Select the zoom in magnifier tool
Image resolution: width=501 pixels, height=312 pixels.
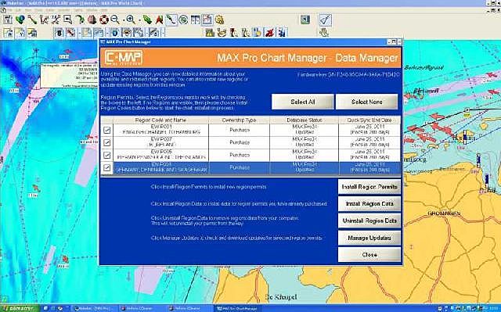point(131,20)
